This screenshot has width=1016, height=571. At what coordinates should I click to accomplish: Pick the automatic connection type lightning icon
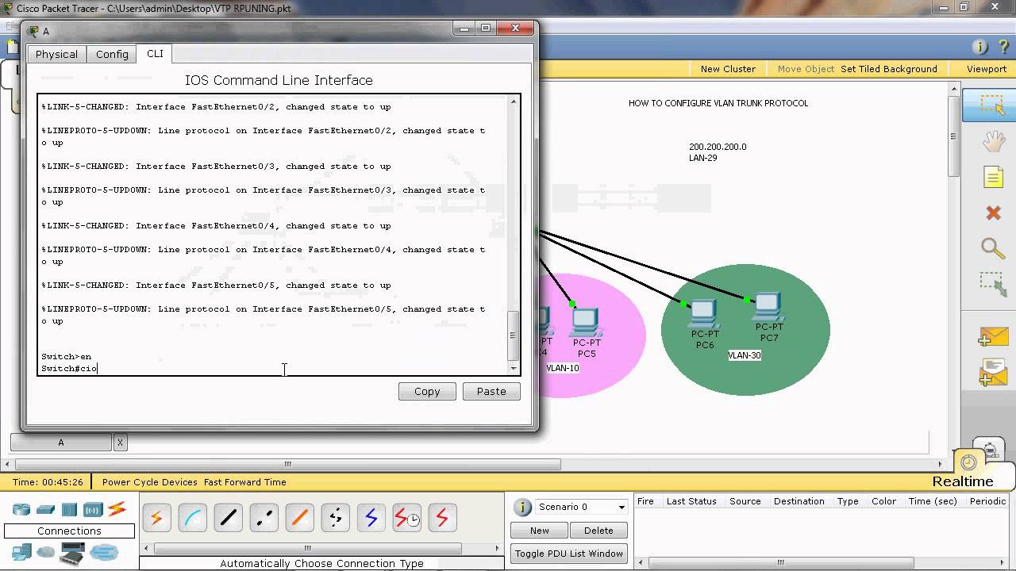[156, 519]
